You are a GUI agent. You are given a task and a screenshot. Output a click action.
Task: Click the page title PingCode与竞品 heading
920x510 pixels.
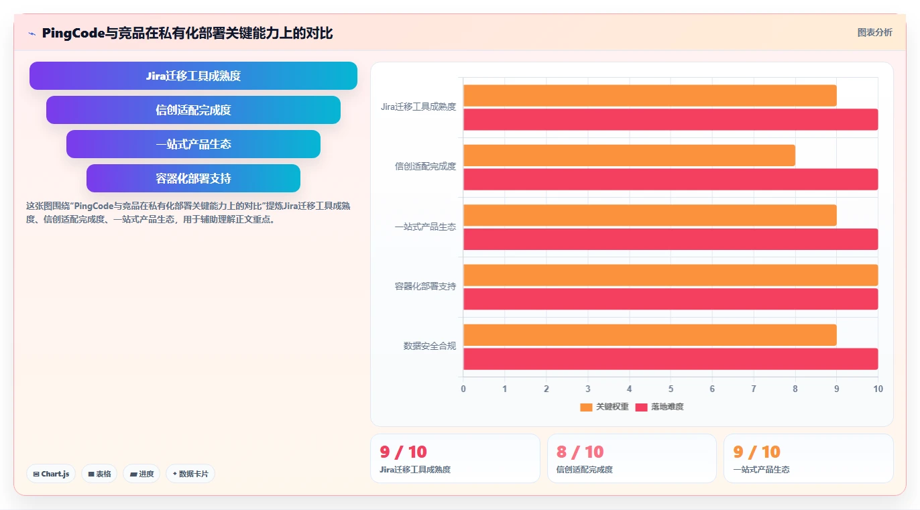tap(187, 33)
